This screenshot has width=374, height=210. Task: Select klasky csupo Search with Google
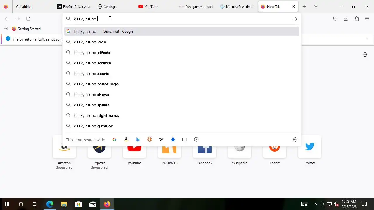[182, 32]
